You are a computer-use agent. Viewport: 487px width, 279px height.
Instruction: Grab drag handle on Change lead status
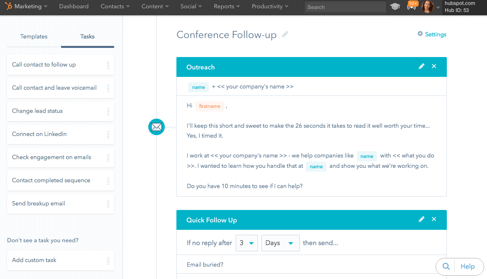point(108,111)
